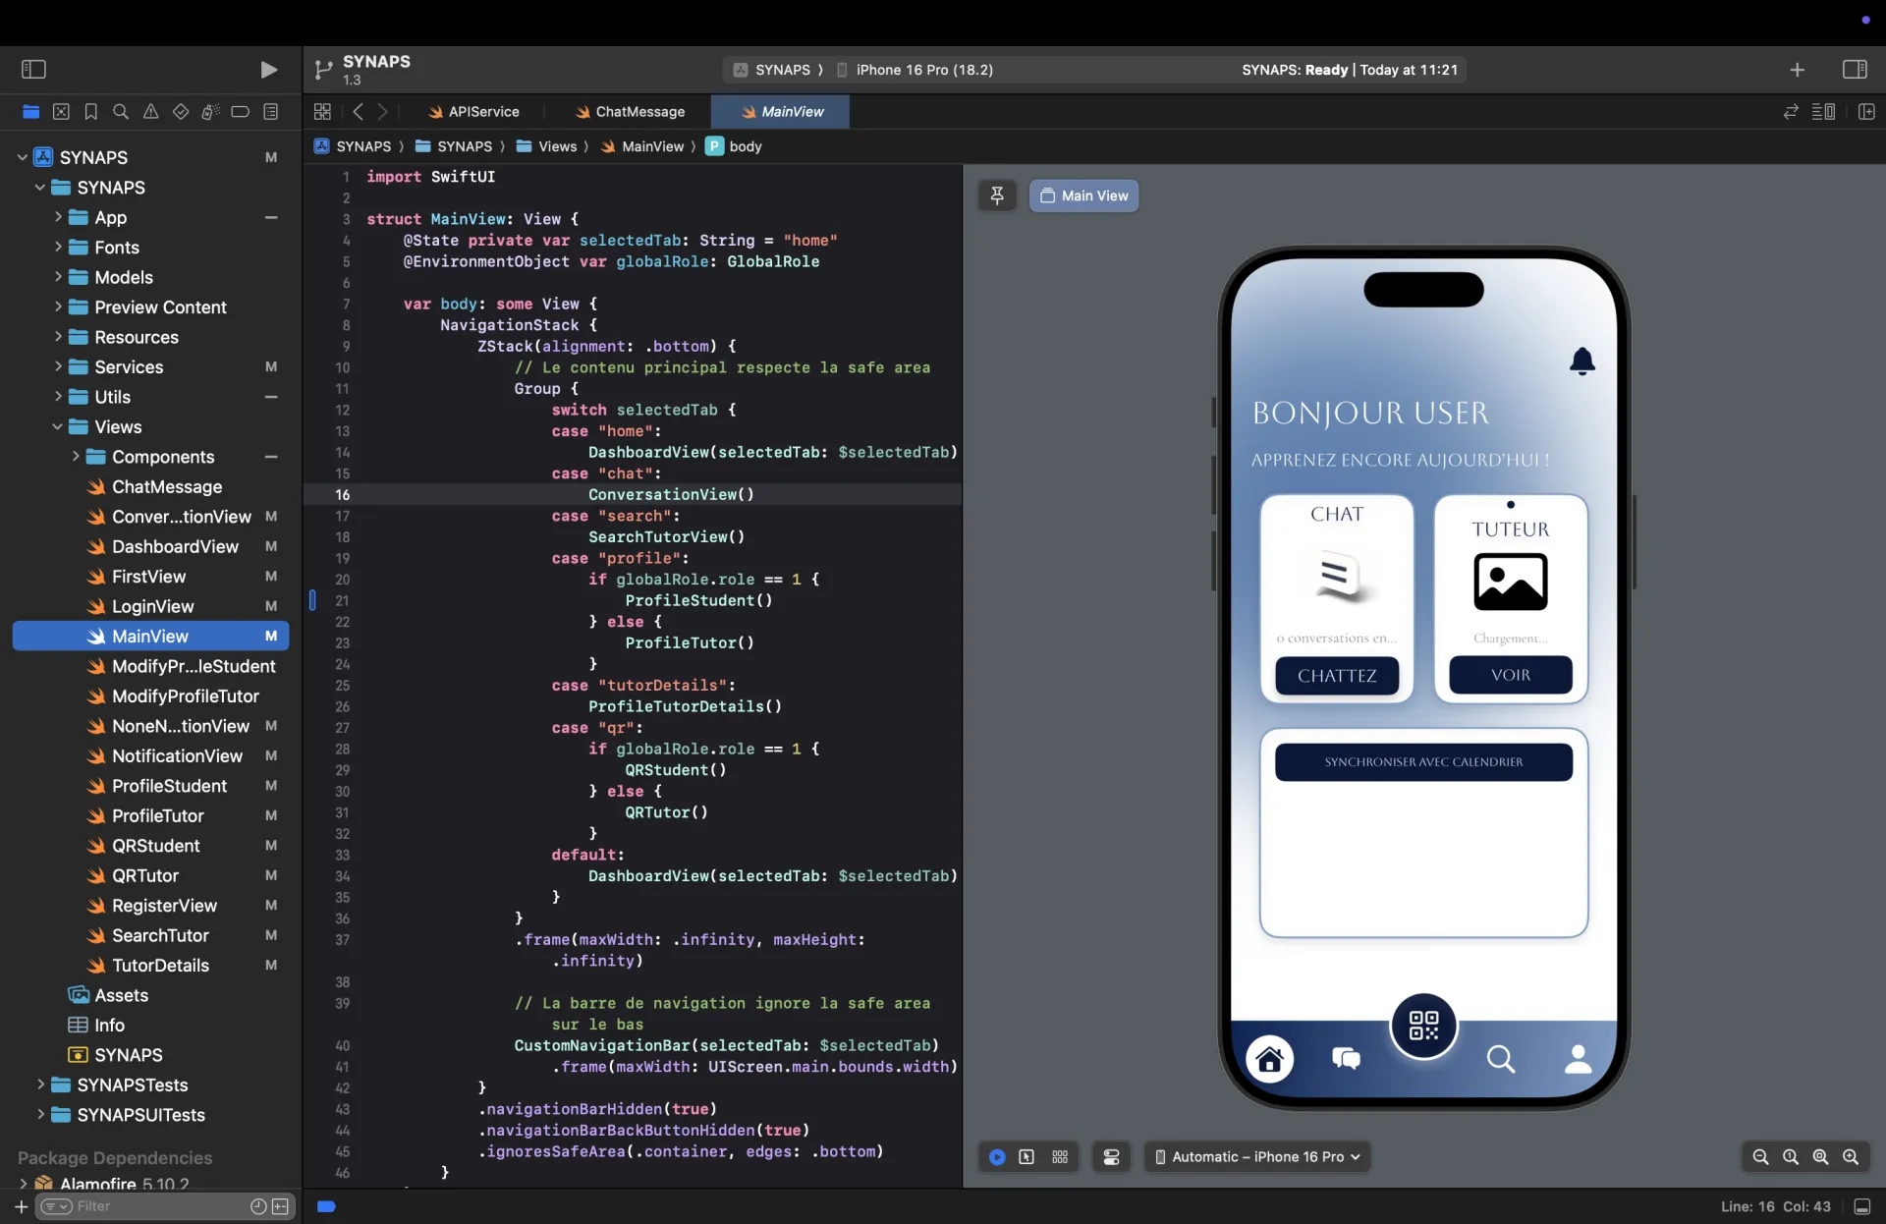Enable code review compare arrows icon
Viewport: 1886px width, 1224px height.
click(1791, 111)
